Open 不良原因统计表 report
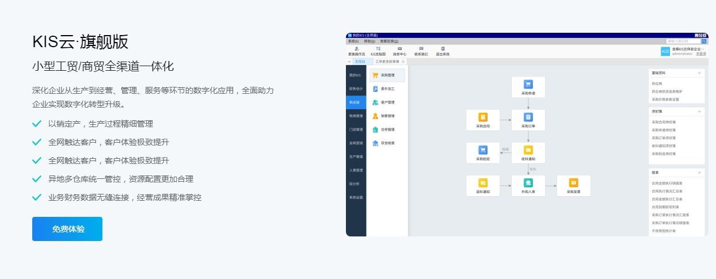The width and height of the screenshot is (716, 279). 664,231
